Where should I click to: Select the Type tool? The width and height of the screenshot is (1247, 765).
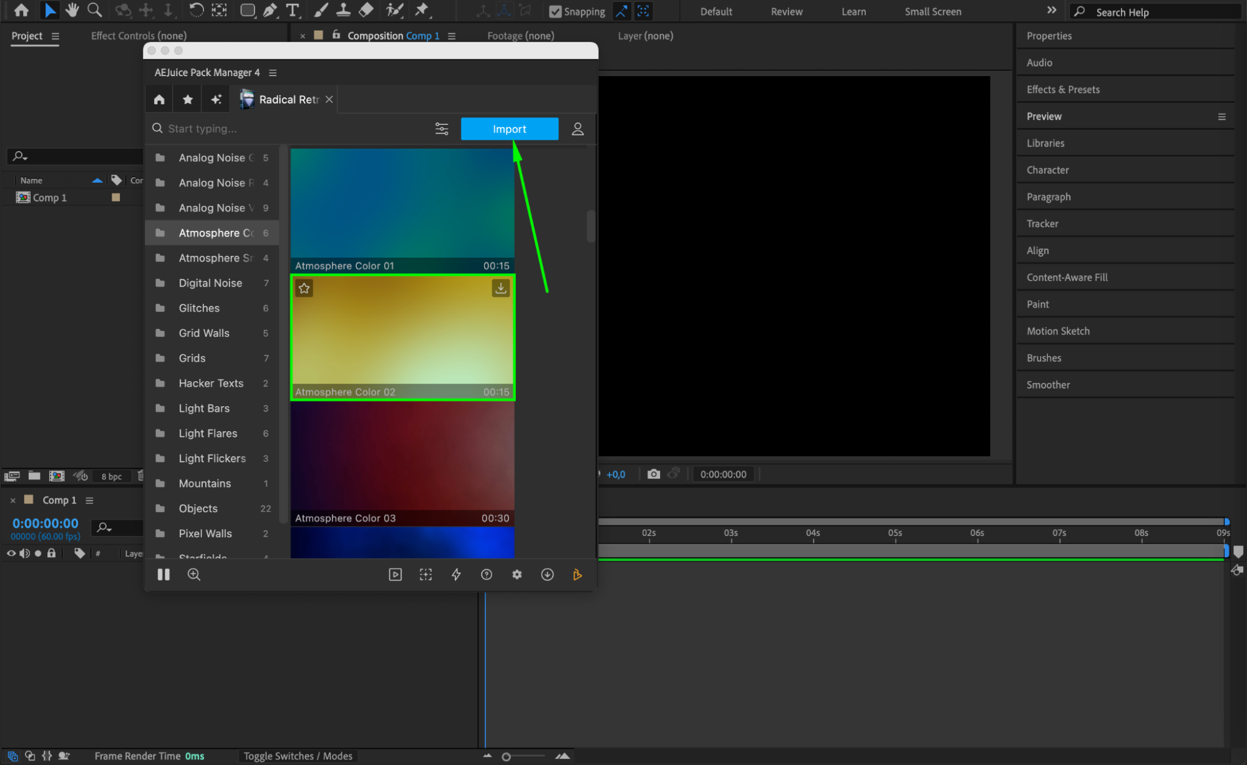(292, 10)
